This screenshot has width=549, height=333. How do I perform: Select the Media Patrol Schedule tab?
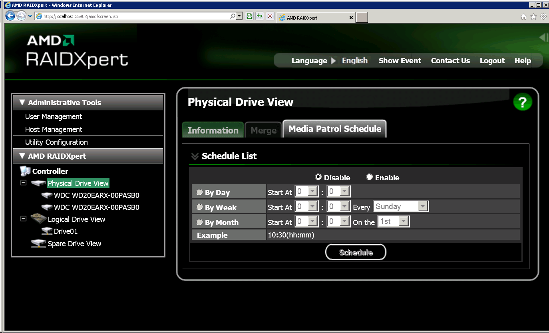click(x=334, y=129)
